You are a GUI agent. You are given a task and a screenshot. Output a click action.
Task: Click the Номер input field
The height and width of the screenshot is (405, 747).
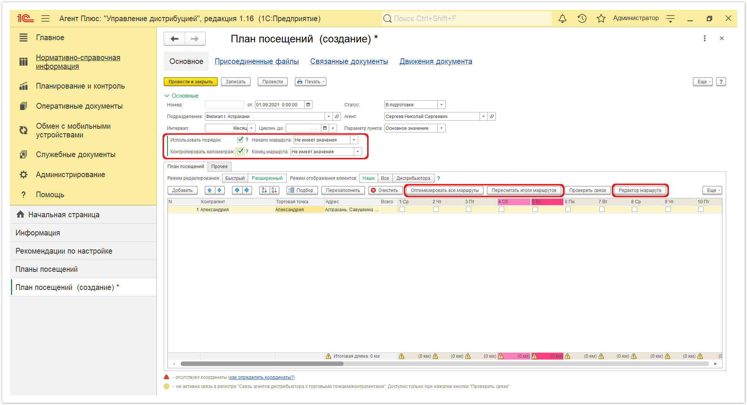tap(224, 105)
